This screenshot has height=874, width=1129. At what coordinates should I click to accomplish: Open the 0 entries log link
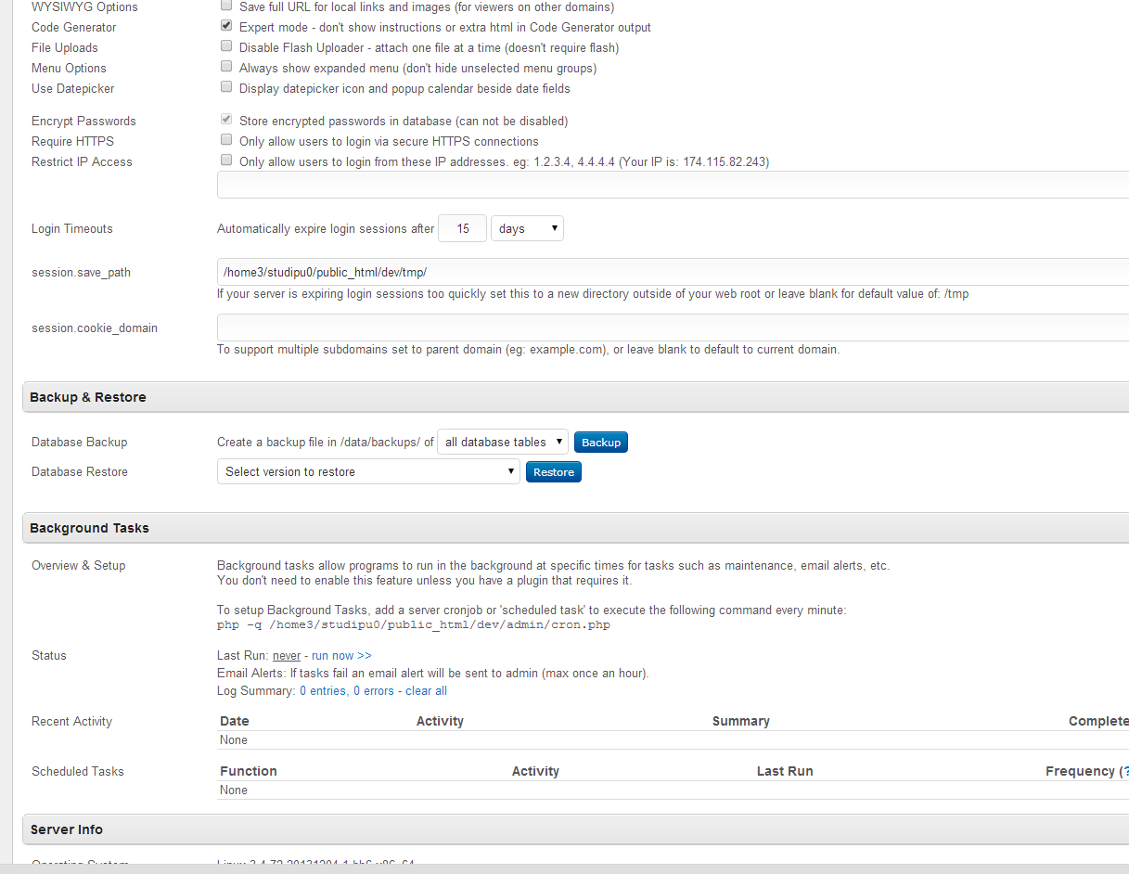[x=323, y=691]
